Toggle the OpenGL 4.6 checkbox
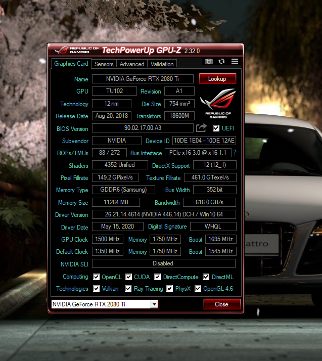The width and height of the screenshot is (322, 361). [198, 289]
